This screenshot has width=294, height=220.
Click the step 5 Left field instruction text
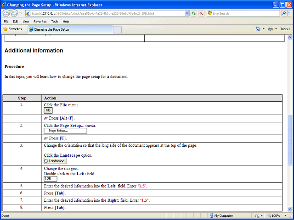click(96, 186)
